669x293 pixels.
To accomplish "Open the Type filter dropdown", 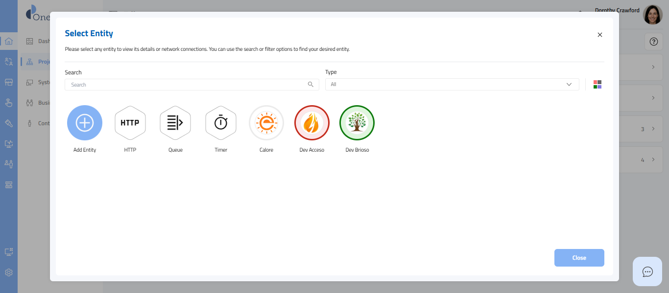I will (x=452, y=85).
